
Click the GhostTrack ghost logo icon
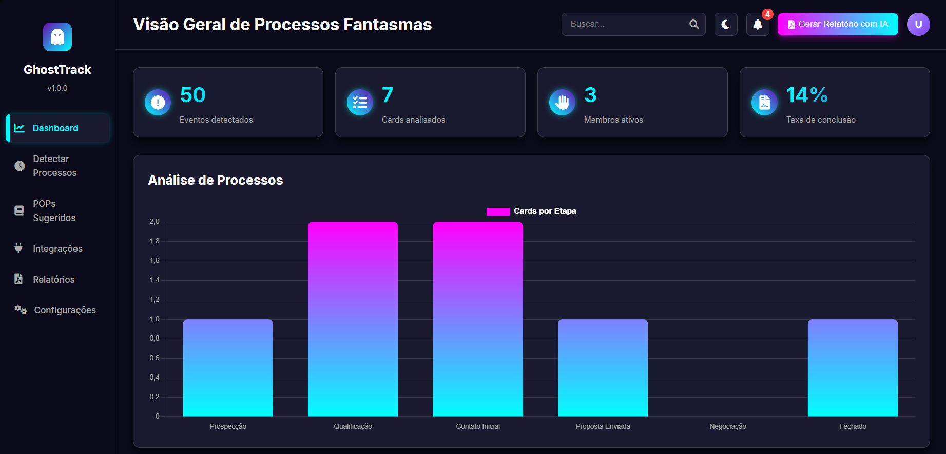coord(57,37)
